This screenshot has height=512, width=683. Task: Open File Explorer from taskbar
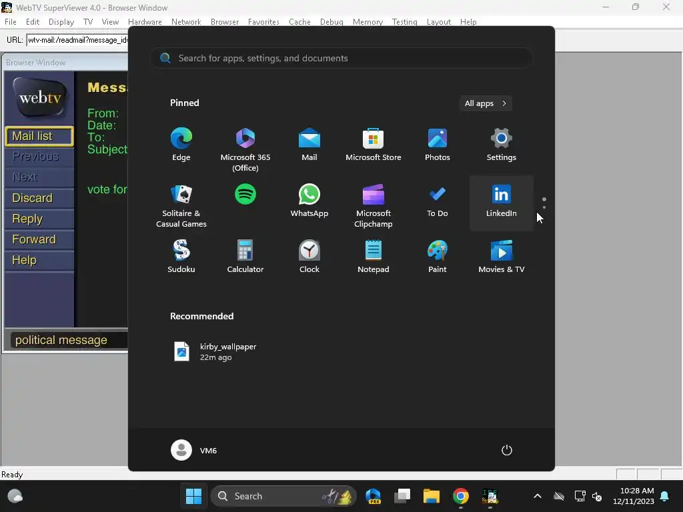(x=432, y=496)
